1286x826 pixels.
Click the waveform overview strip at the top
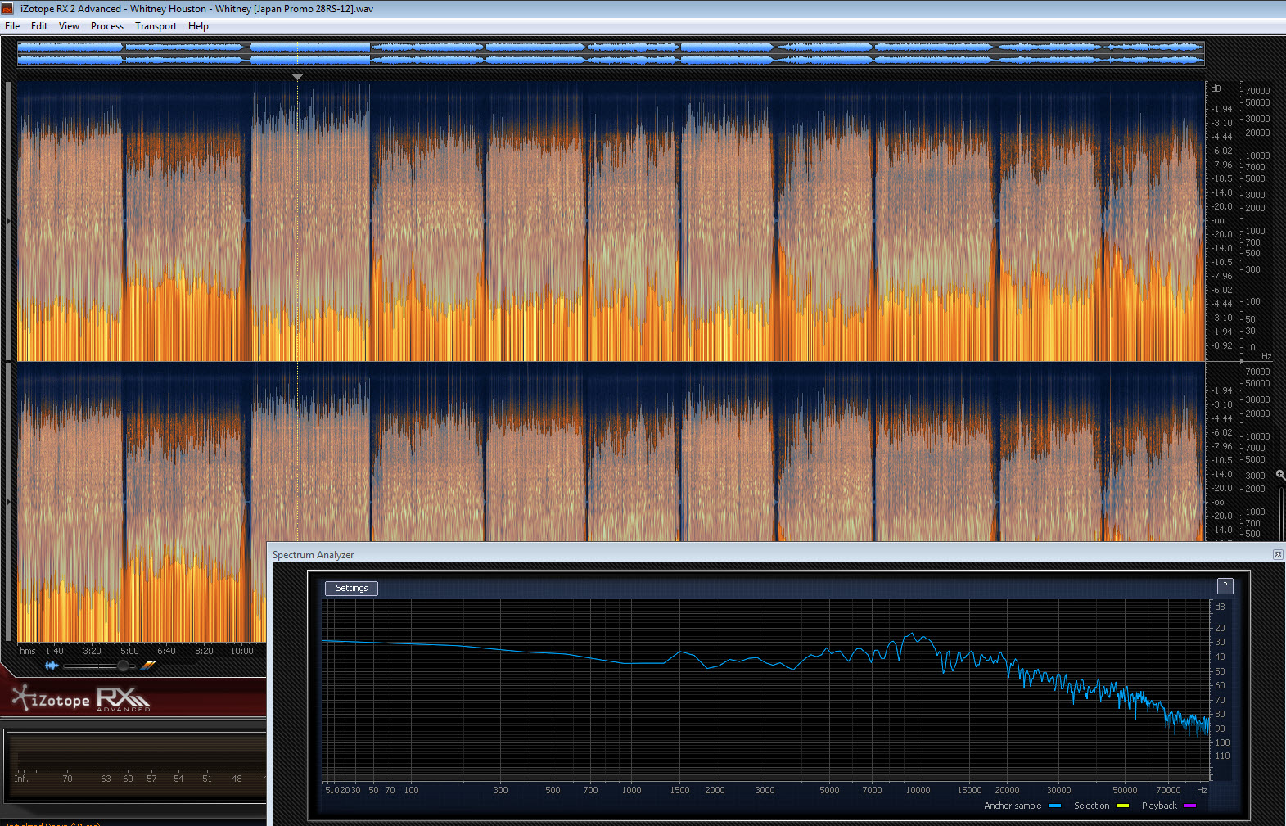(x=611, y=54)
